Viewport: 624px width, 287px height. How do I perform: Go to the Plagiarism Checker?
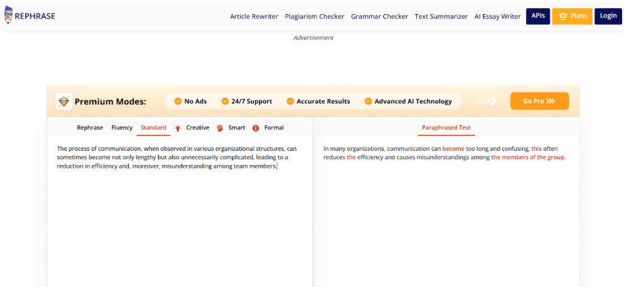314,16
